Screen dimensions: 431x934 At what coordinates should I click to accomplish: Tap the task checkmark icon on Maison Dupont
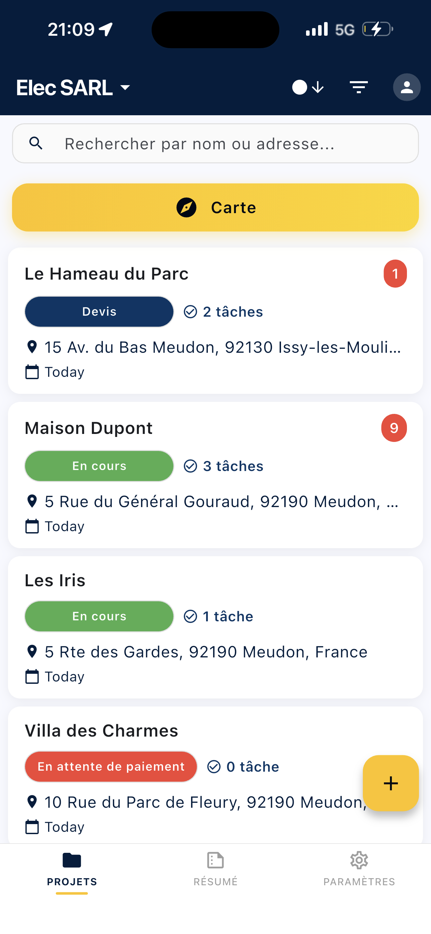[190, 466]
